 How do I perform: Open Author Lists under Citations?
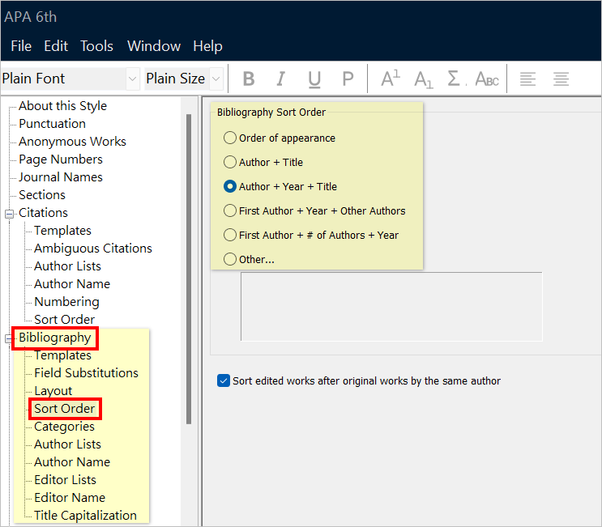(x=67, y=266)
